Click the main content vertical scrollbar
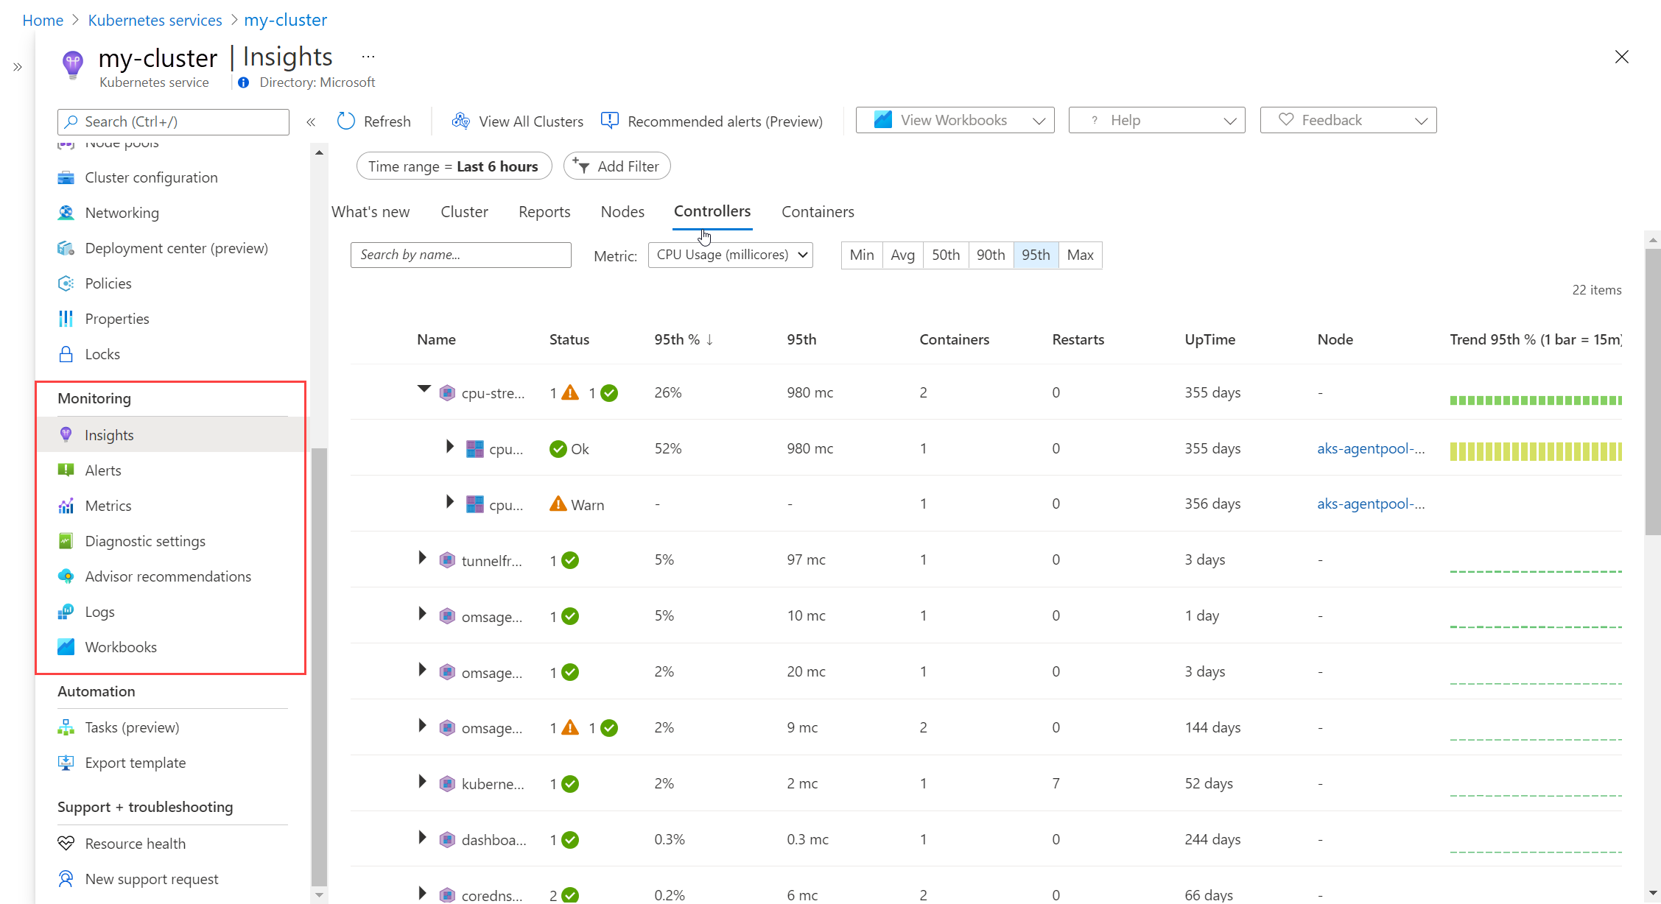The width and height of the screenshot is (1661, 904). (x=1653, y=392)
